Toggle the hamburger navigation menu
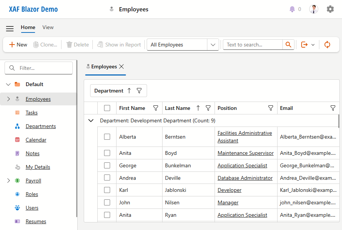342x230 pixels. (x=10, y=28)
